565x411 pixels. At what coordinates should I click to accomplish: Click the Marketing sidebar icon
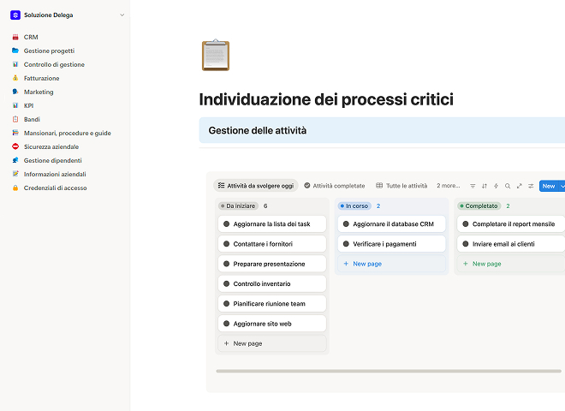(x=15, y=92)
